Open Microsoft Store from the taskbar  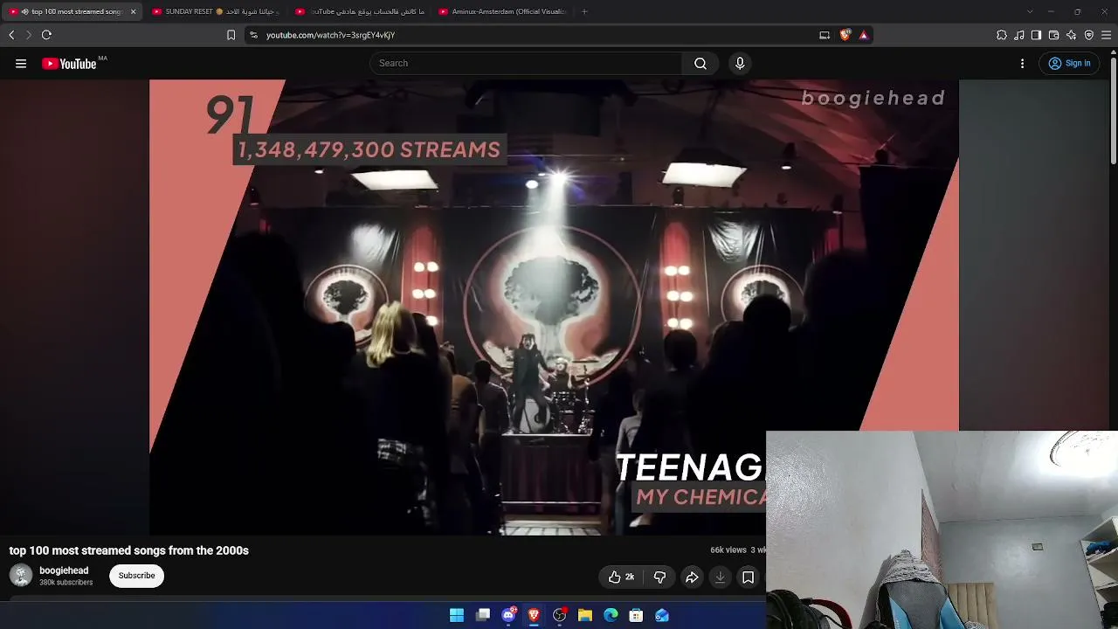[x=637, y=615]
